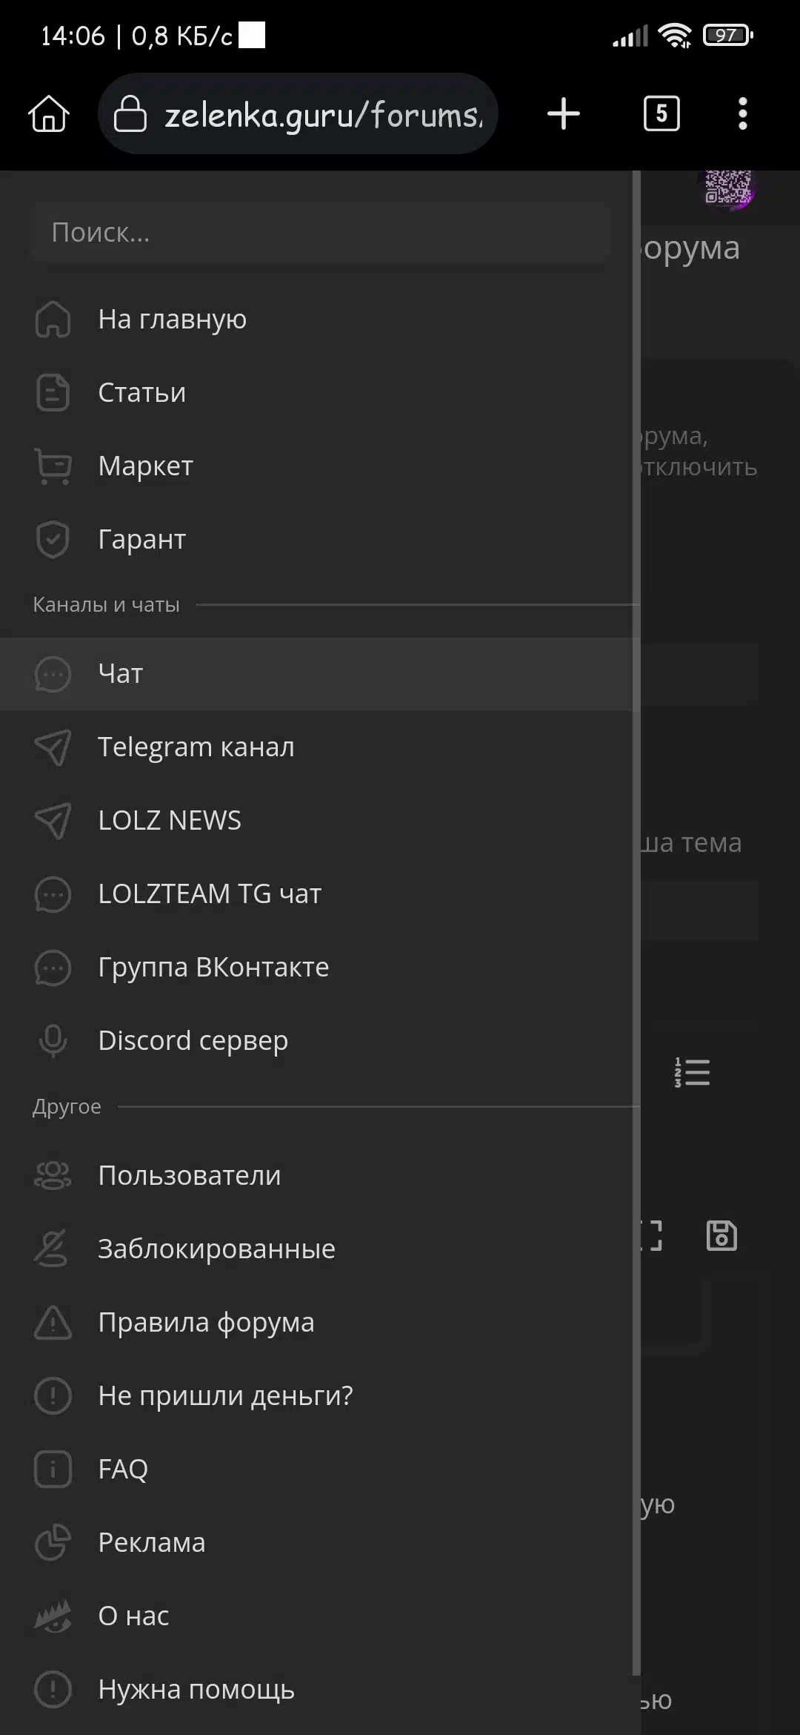Go to На главную menu item
The height and width of the screenshot is (1735, 800).
coord(172,320)
